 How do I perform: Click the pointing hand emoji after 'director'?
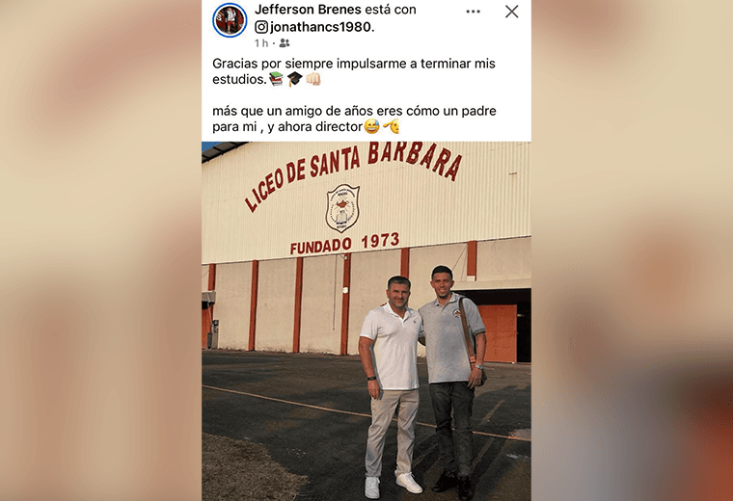pyautogui.click(x=392, y=126)
